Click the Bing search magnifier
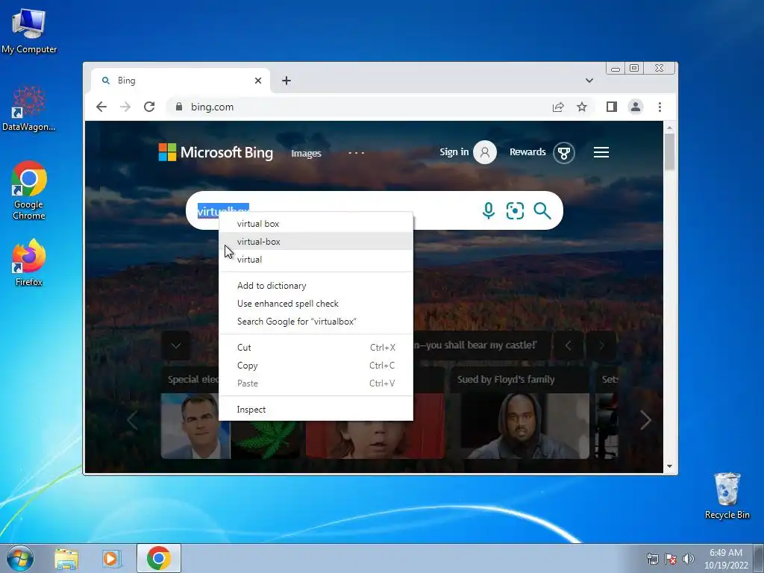 click(x=542, y=210)
